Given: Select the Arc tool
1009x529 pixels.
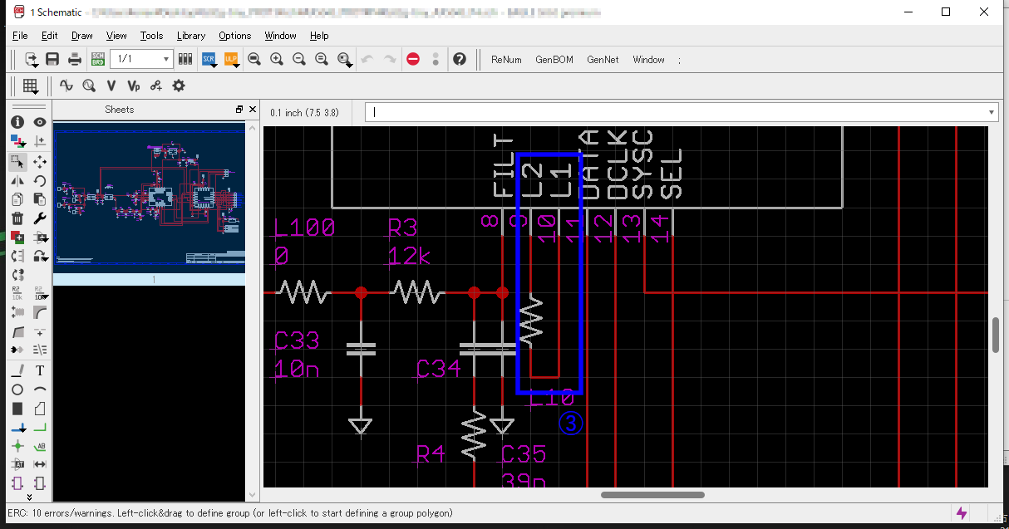Looking at the screenshot, I should 39,389.
